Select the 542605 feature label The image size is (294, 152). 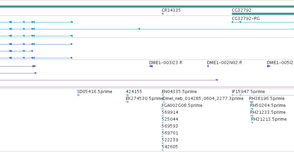(x=170, y=147)
